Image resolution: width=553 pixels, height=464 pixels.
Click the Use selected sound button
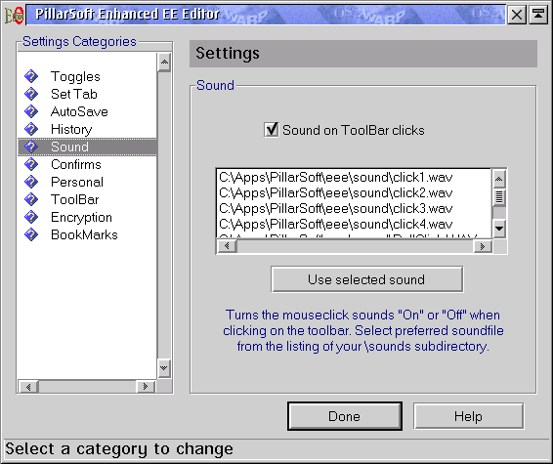(366, 279)
